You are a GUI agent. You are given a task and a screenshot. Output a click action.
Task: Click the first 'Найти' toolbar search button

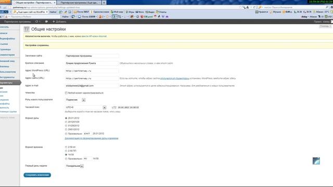pyautogui.click(x=53, y=12)
